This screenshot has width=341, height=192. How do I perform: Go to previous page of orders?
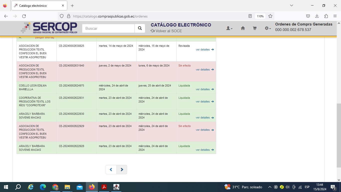click(111, 169)
